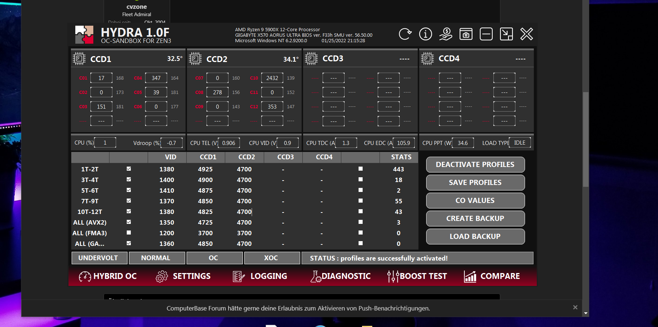
Task: Click the Vdroop (%) field
Action: click(172, 143)
